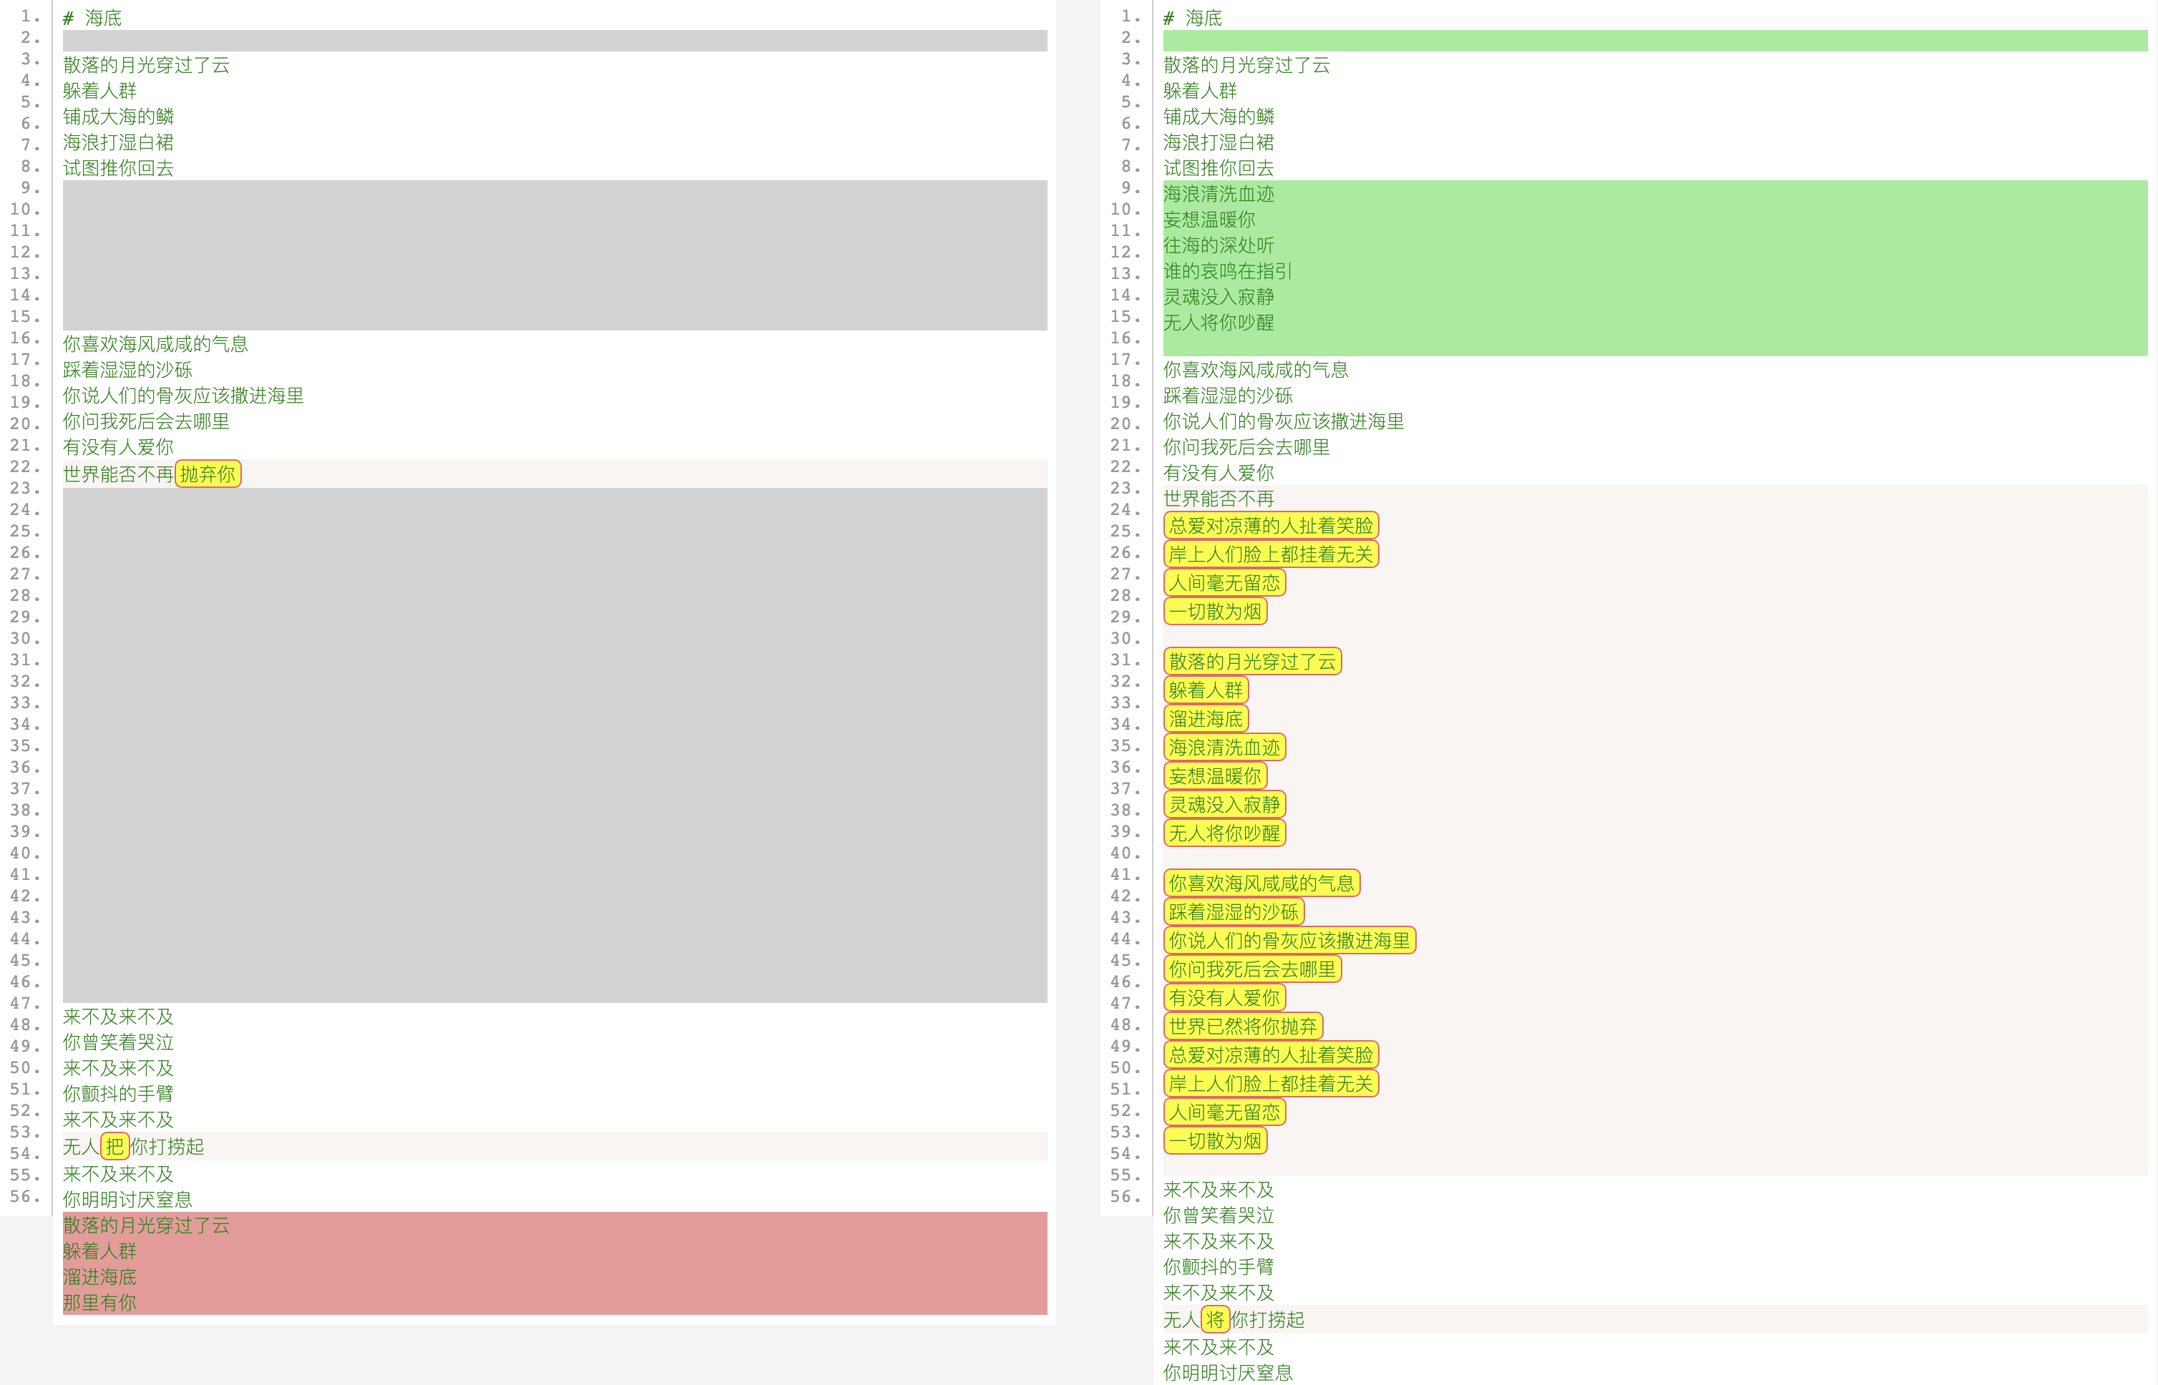Click yellow-highlighted "有没有人爱你" line
2158x1385 pixels.
tap(1224, 997)
